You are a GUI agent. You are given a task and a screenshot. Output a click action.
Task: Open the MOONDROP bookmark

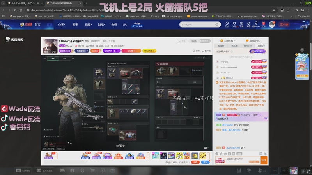pyautogui.click(x=248, y=16)
